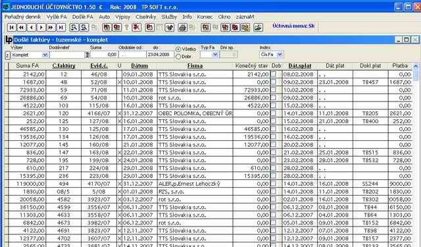This screenshot has width=421, height=247.
Task: Click the fast forward double-arrow toolbar icon
Action: [x=51, y=28]
